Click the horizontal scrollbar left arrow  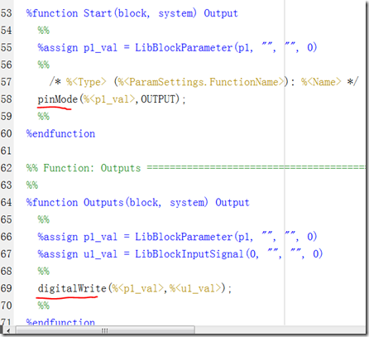point(8,330)
